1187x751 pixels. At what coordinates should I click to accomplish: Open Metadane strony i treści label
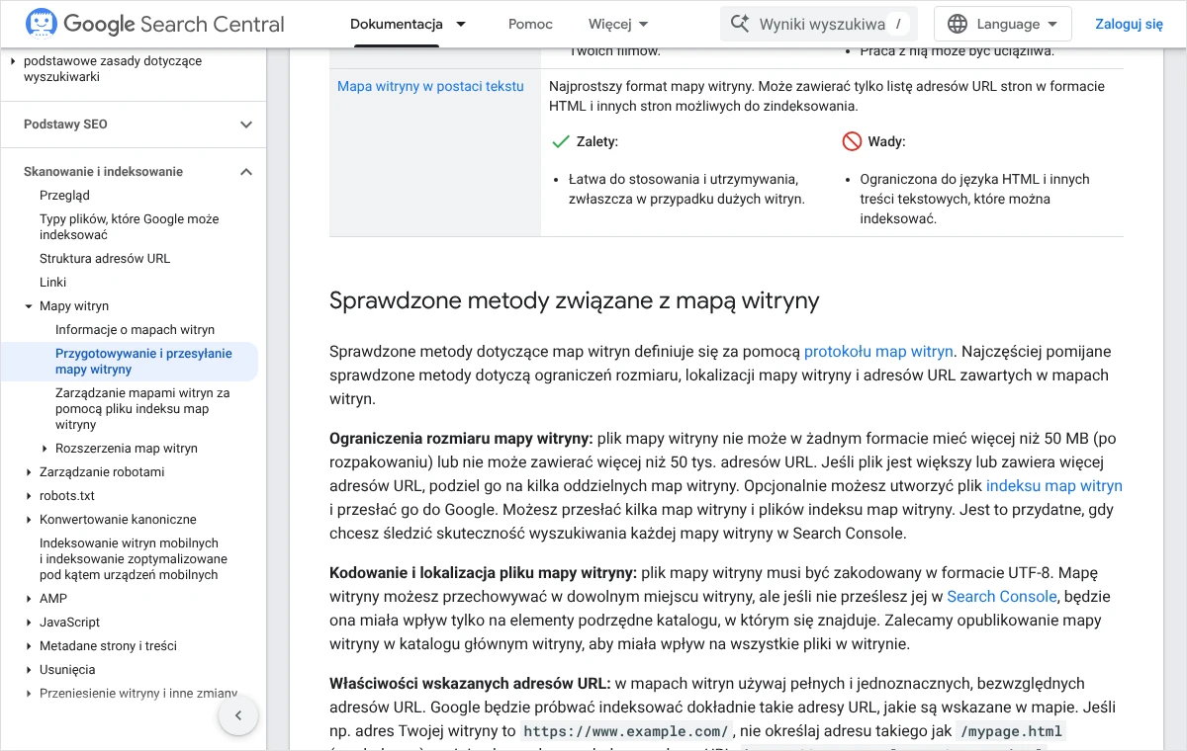[x=108, y=646]
